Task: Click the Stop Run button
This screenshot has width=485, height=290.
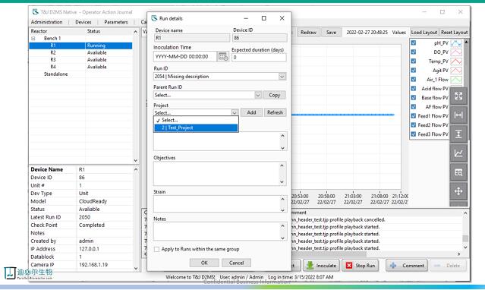Action: (x=361, y=266)
